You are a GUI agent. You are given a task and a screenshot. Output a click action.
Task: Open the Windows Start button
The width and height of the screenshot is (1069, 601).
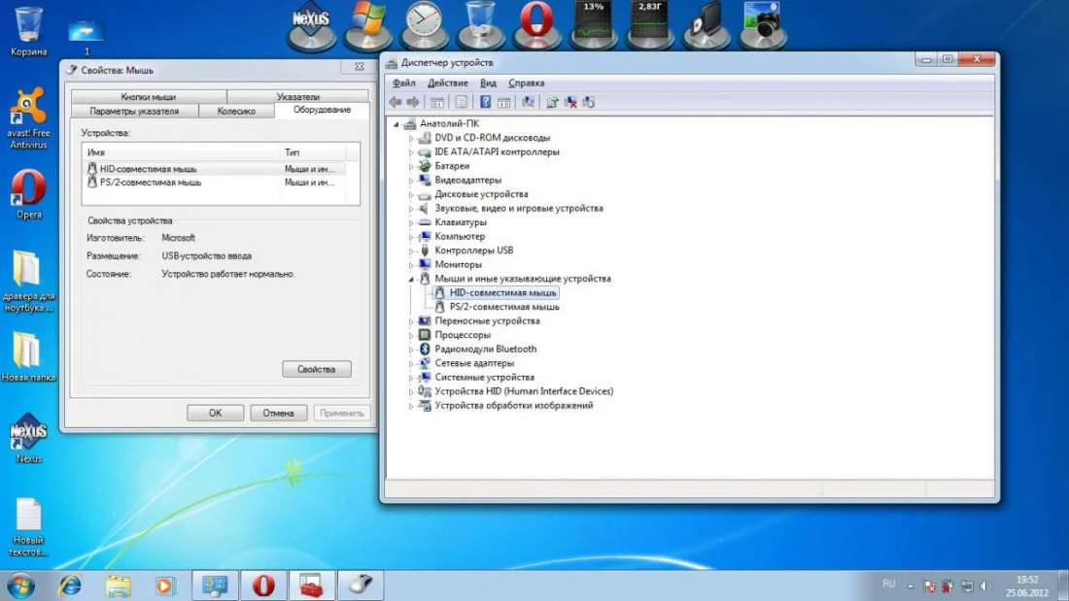coord(20,585)
